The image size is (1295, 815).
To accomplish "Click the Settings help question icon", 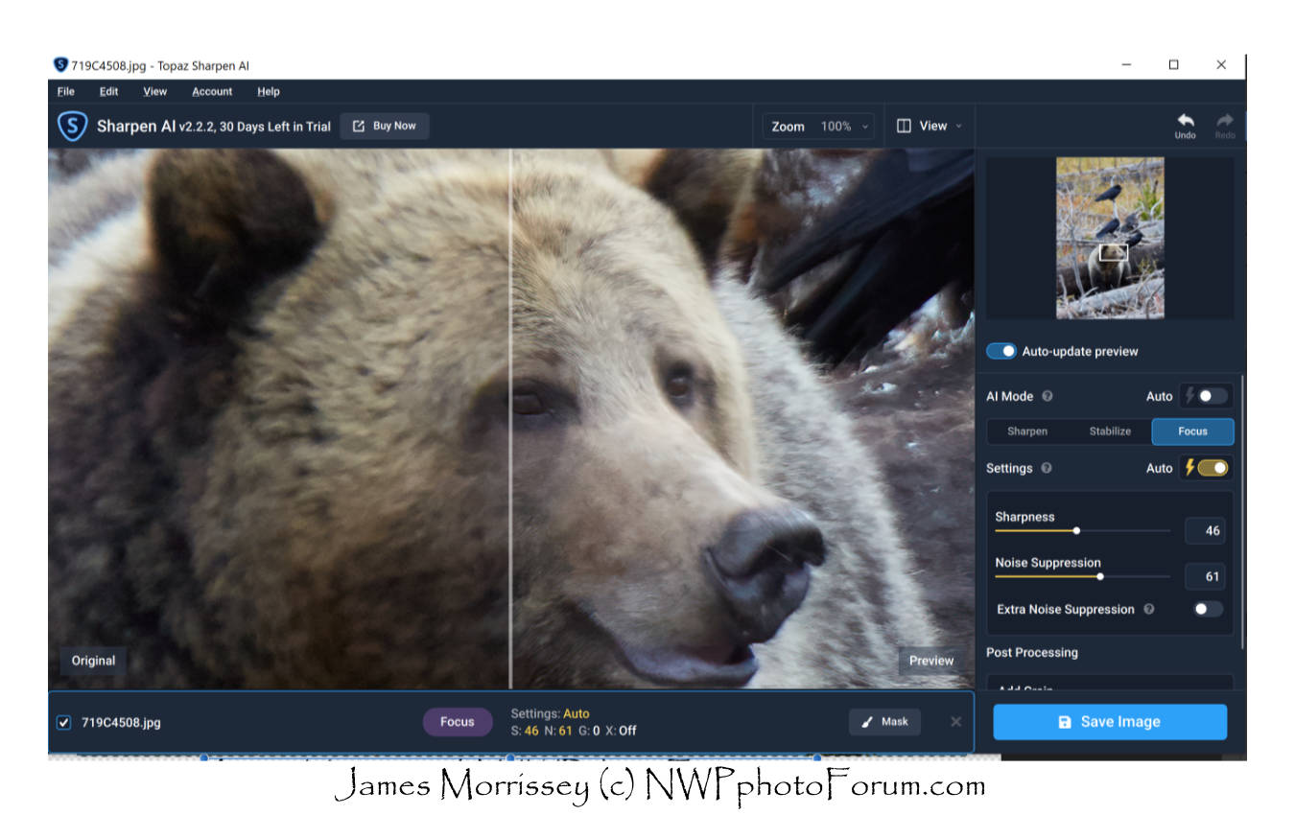I will (x=1047, y=468).
